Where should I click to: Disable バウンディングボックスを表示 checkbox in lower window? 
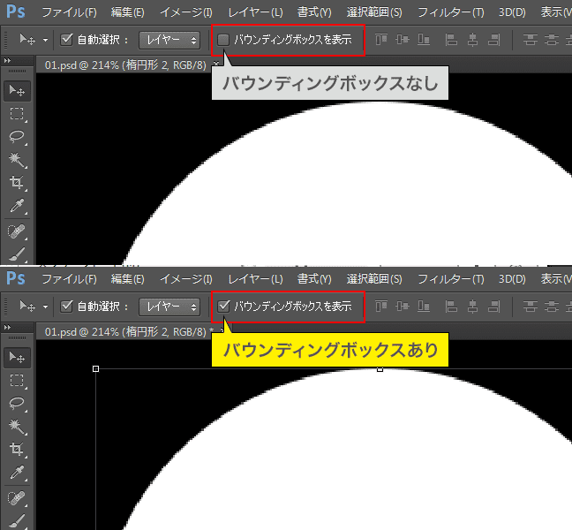point(223,307)
